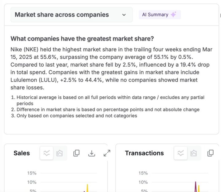Click the dropdown chevron arrow
The width and height of the screenshot is (221, 192).
[x=124, y=15]
